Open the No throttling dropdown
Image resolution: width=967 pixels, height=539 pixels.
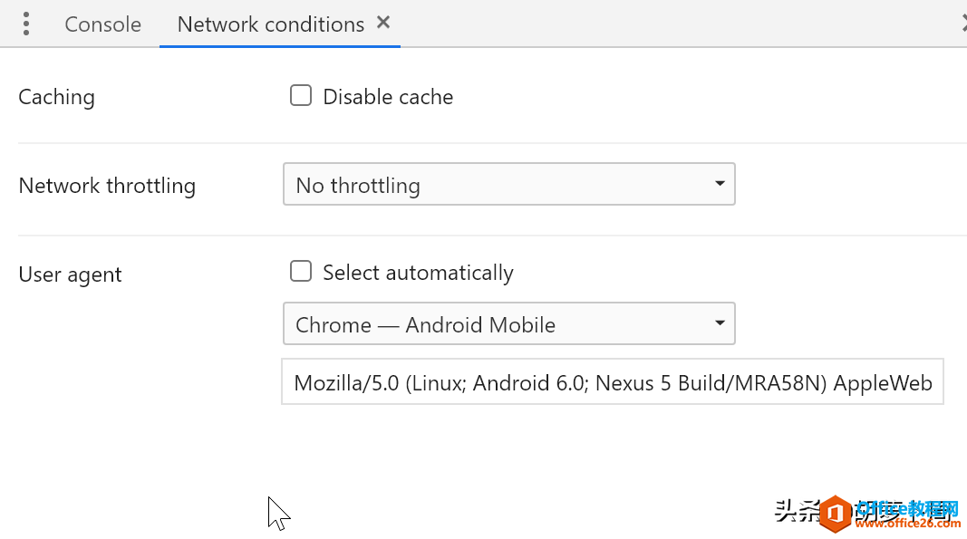coord(508,185)
